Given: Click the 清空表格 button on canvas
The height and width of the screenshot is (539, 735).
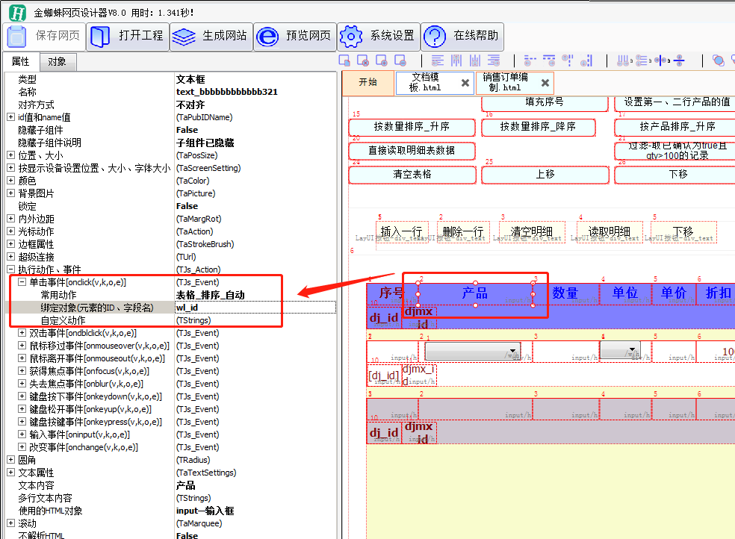Looking at the screenshot, I should pyautogui.click(x=412, y=174).
